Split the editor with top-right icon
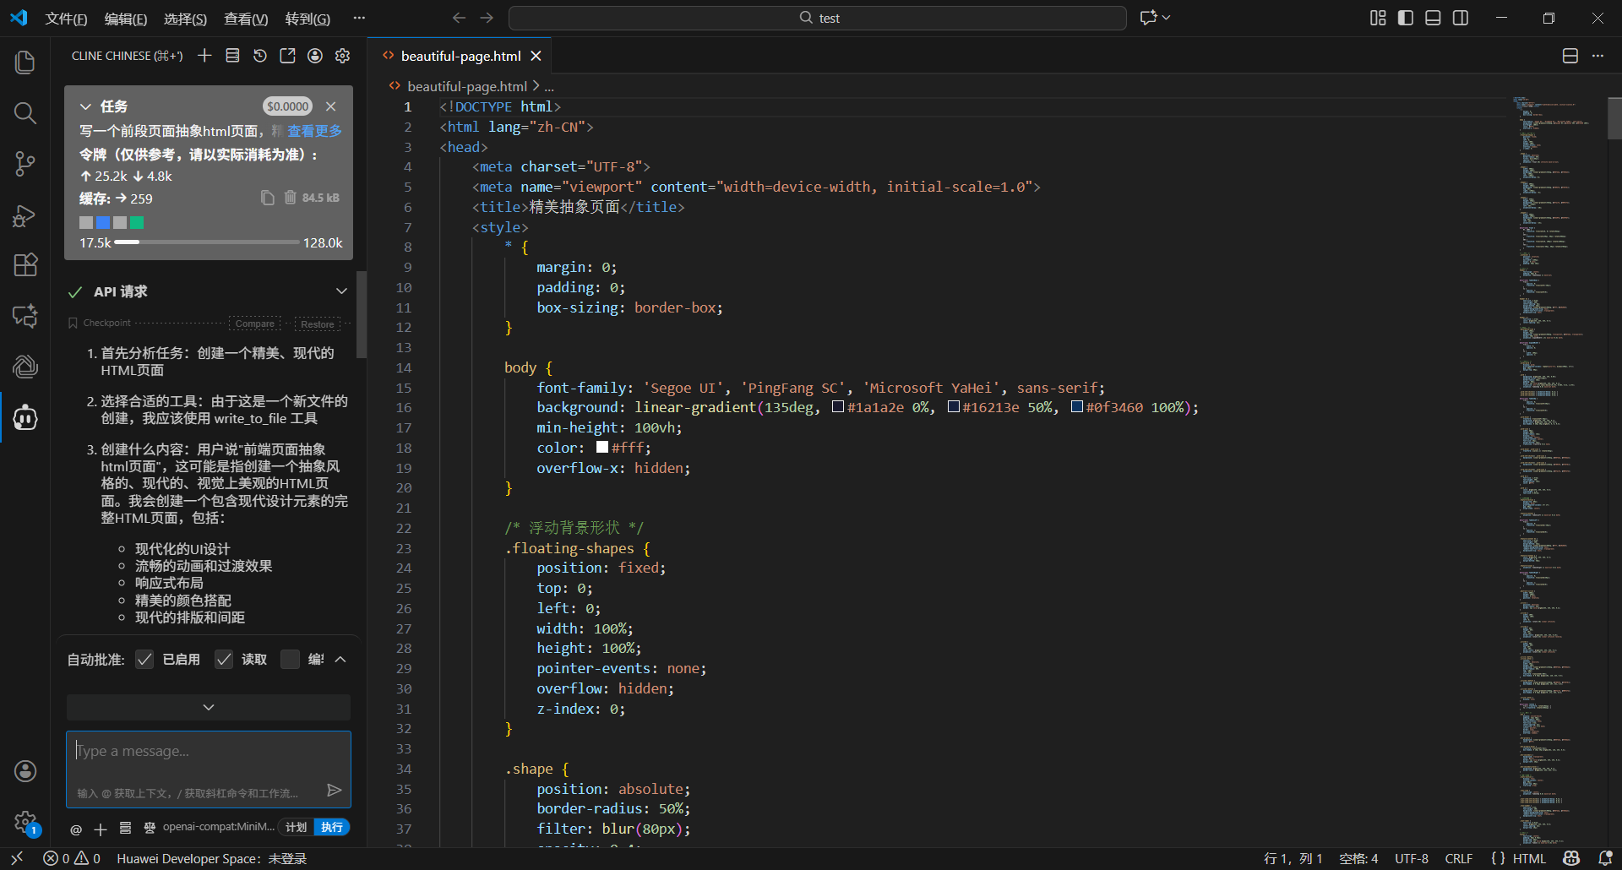This screenshot has height=870, width=1622. 1570,56
